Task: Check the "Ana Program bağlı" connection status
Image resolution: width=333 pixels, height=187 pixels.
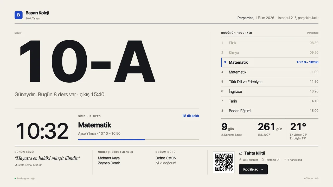Action: coord(25,178)
